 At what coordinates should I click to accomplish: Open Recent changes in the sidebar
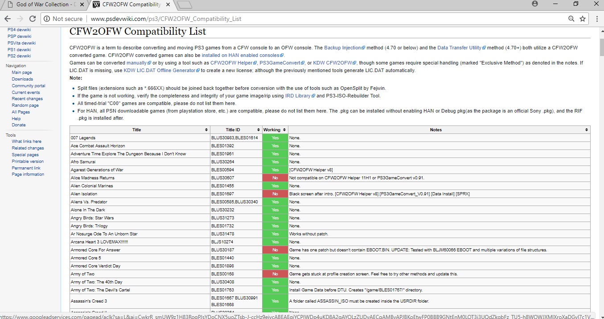pos(27,99)
